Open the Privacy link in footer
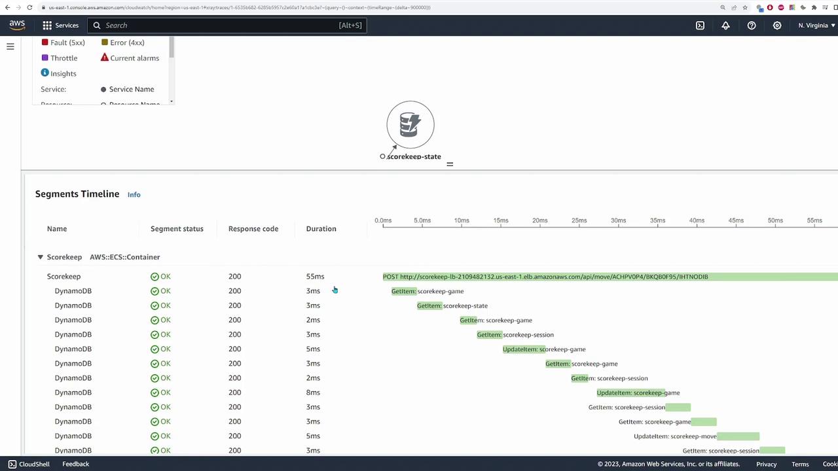838x471 pixels. [767, 464]
